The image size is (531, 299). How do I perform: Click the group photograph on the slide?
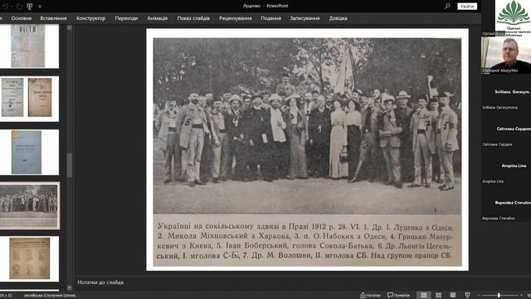point(307,125)
